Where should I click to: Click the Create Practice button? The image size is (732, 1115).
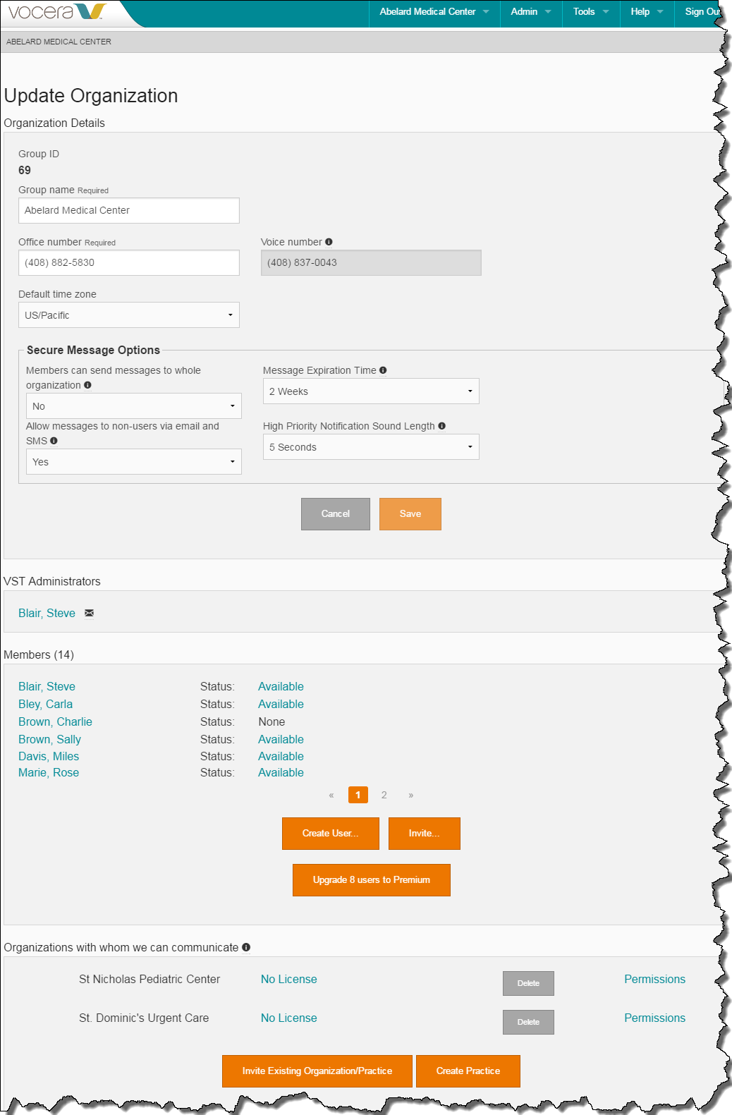click(x=468, y=1071)
